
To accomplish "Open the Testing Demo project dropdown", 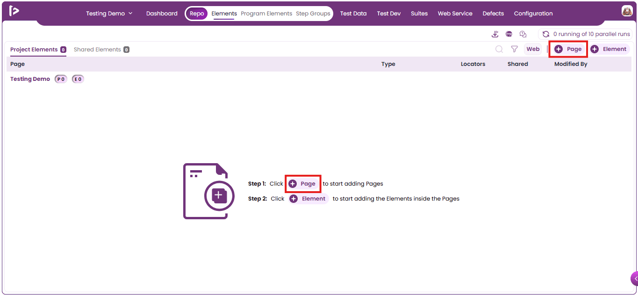I will pos(109,14).
